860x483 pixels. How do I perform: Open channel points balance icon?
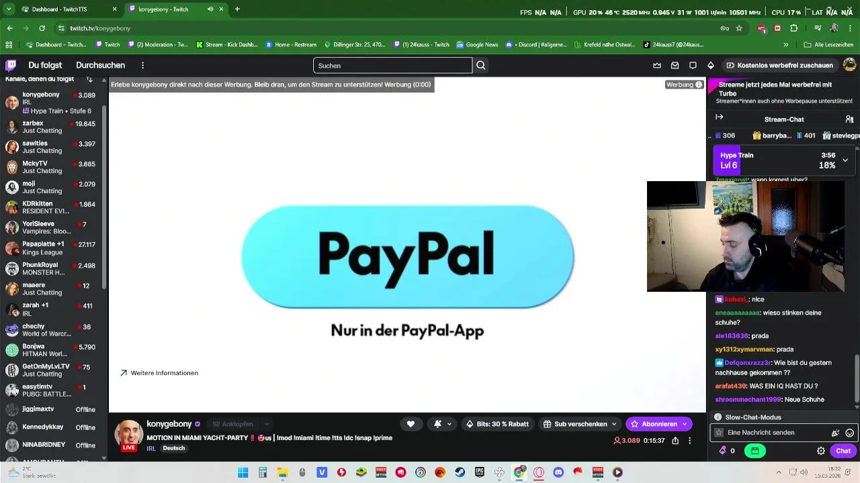[723, 451]
